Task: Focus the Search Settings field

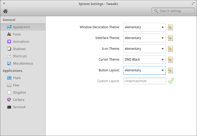Action: (x=173, y=11)
